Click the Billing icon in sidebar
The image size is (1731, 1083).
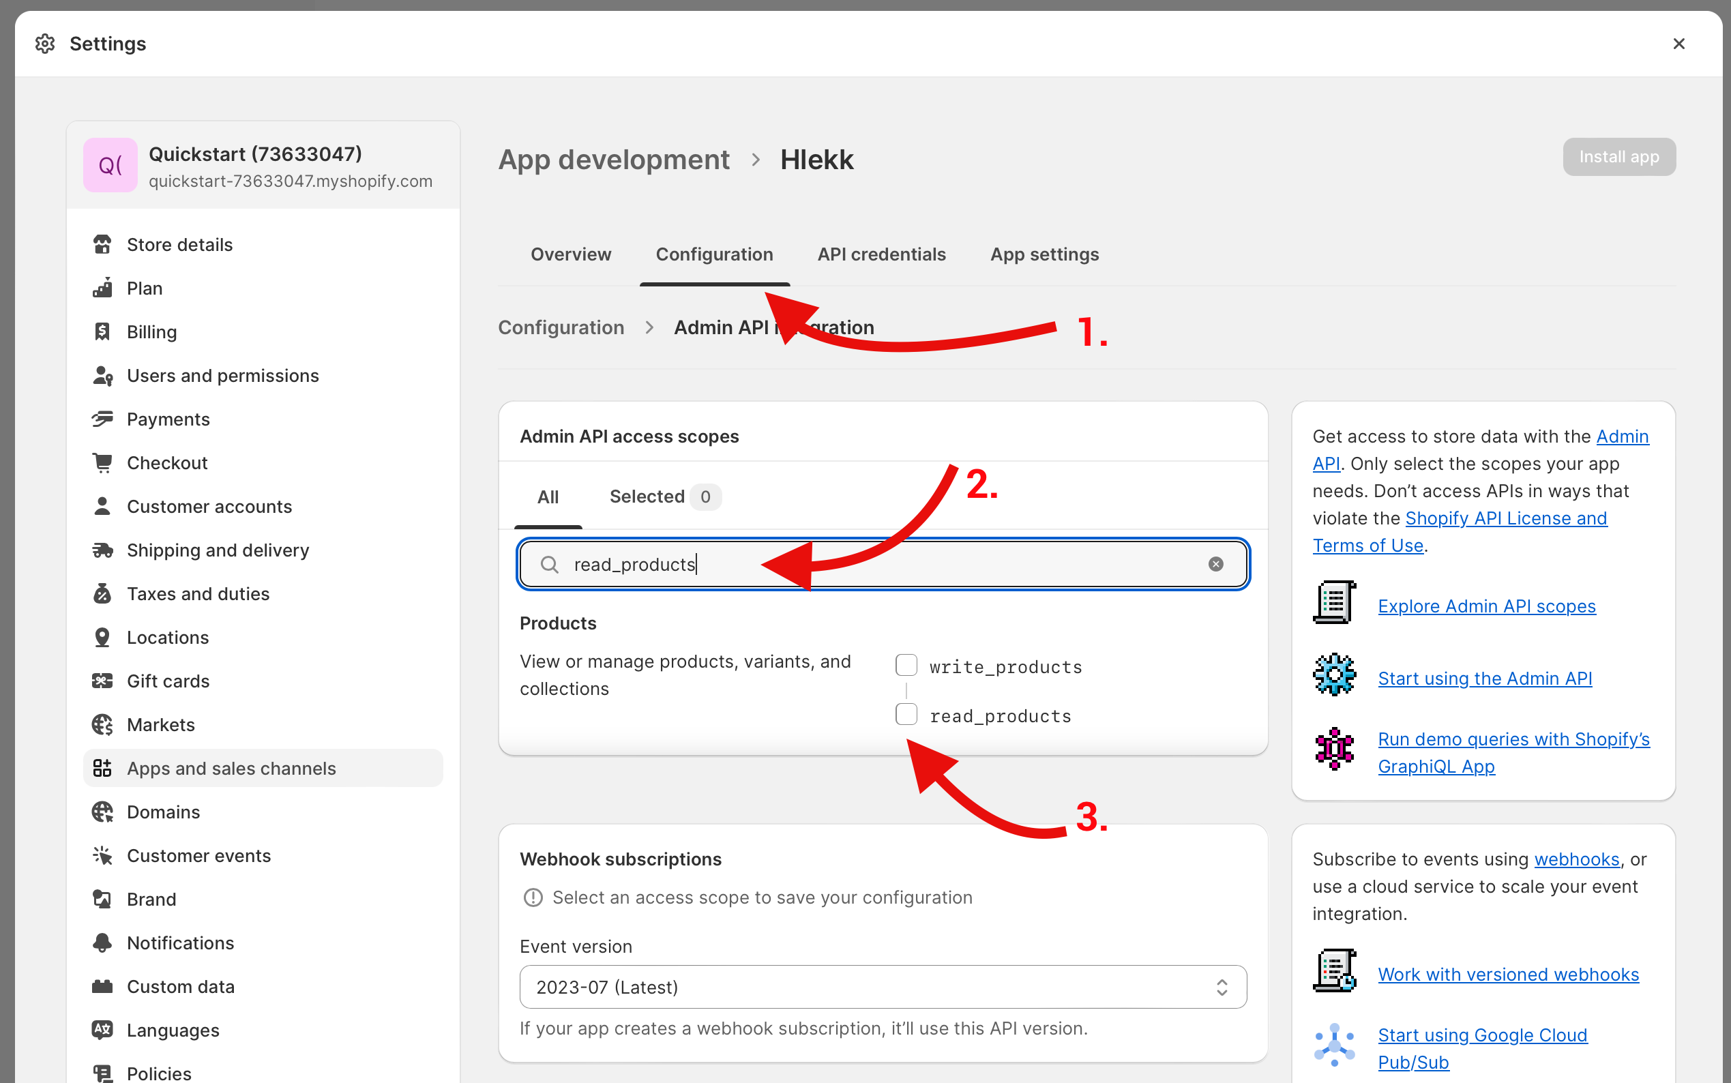102,331
